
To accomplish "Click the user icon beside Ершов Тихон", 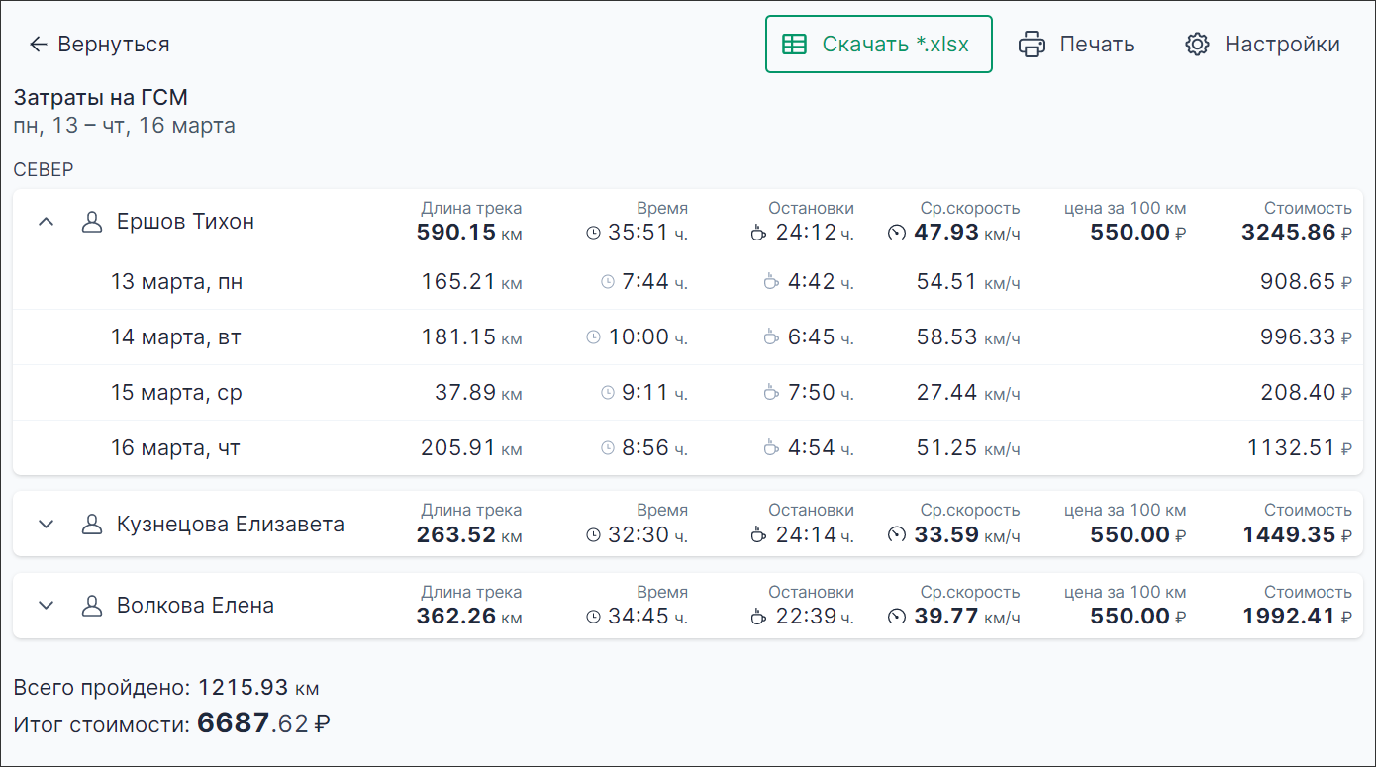I will pyautogui.click(x=92, y=222).
